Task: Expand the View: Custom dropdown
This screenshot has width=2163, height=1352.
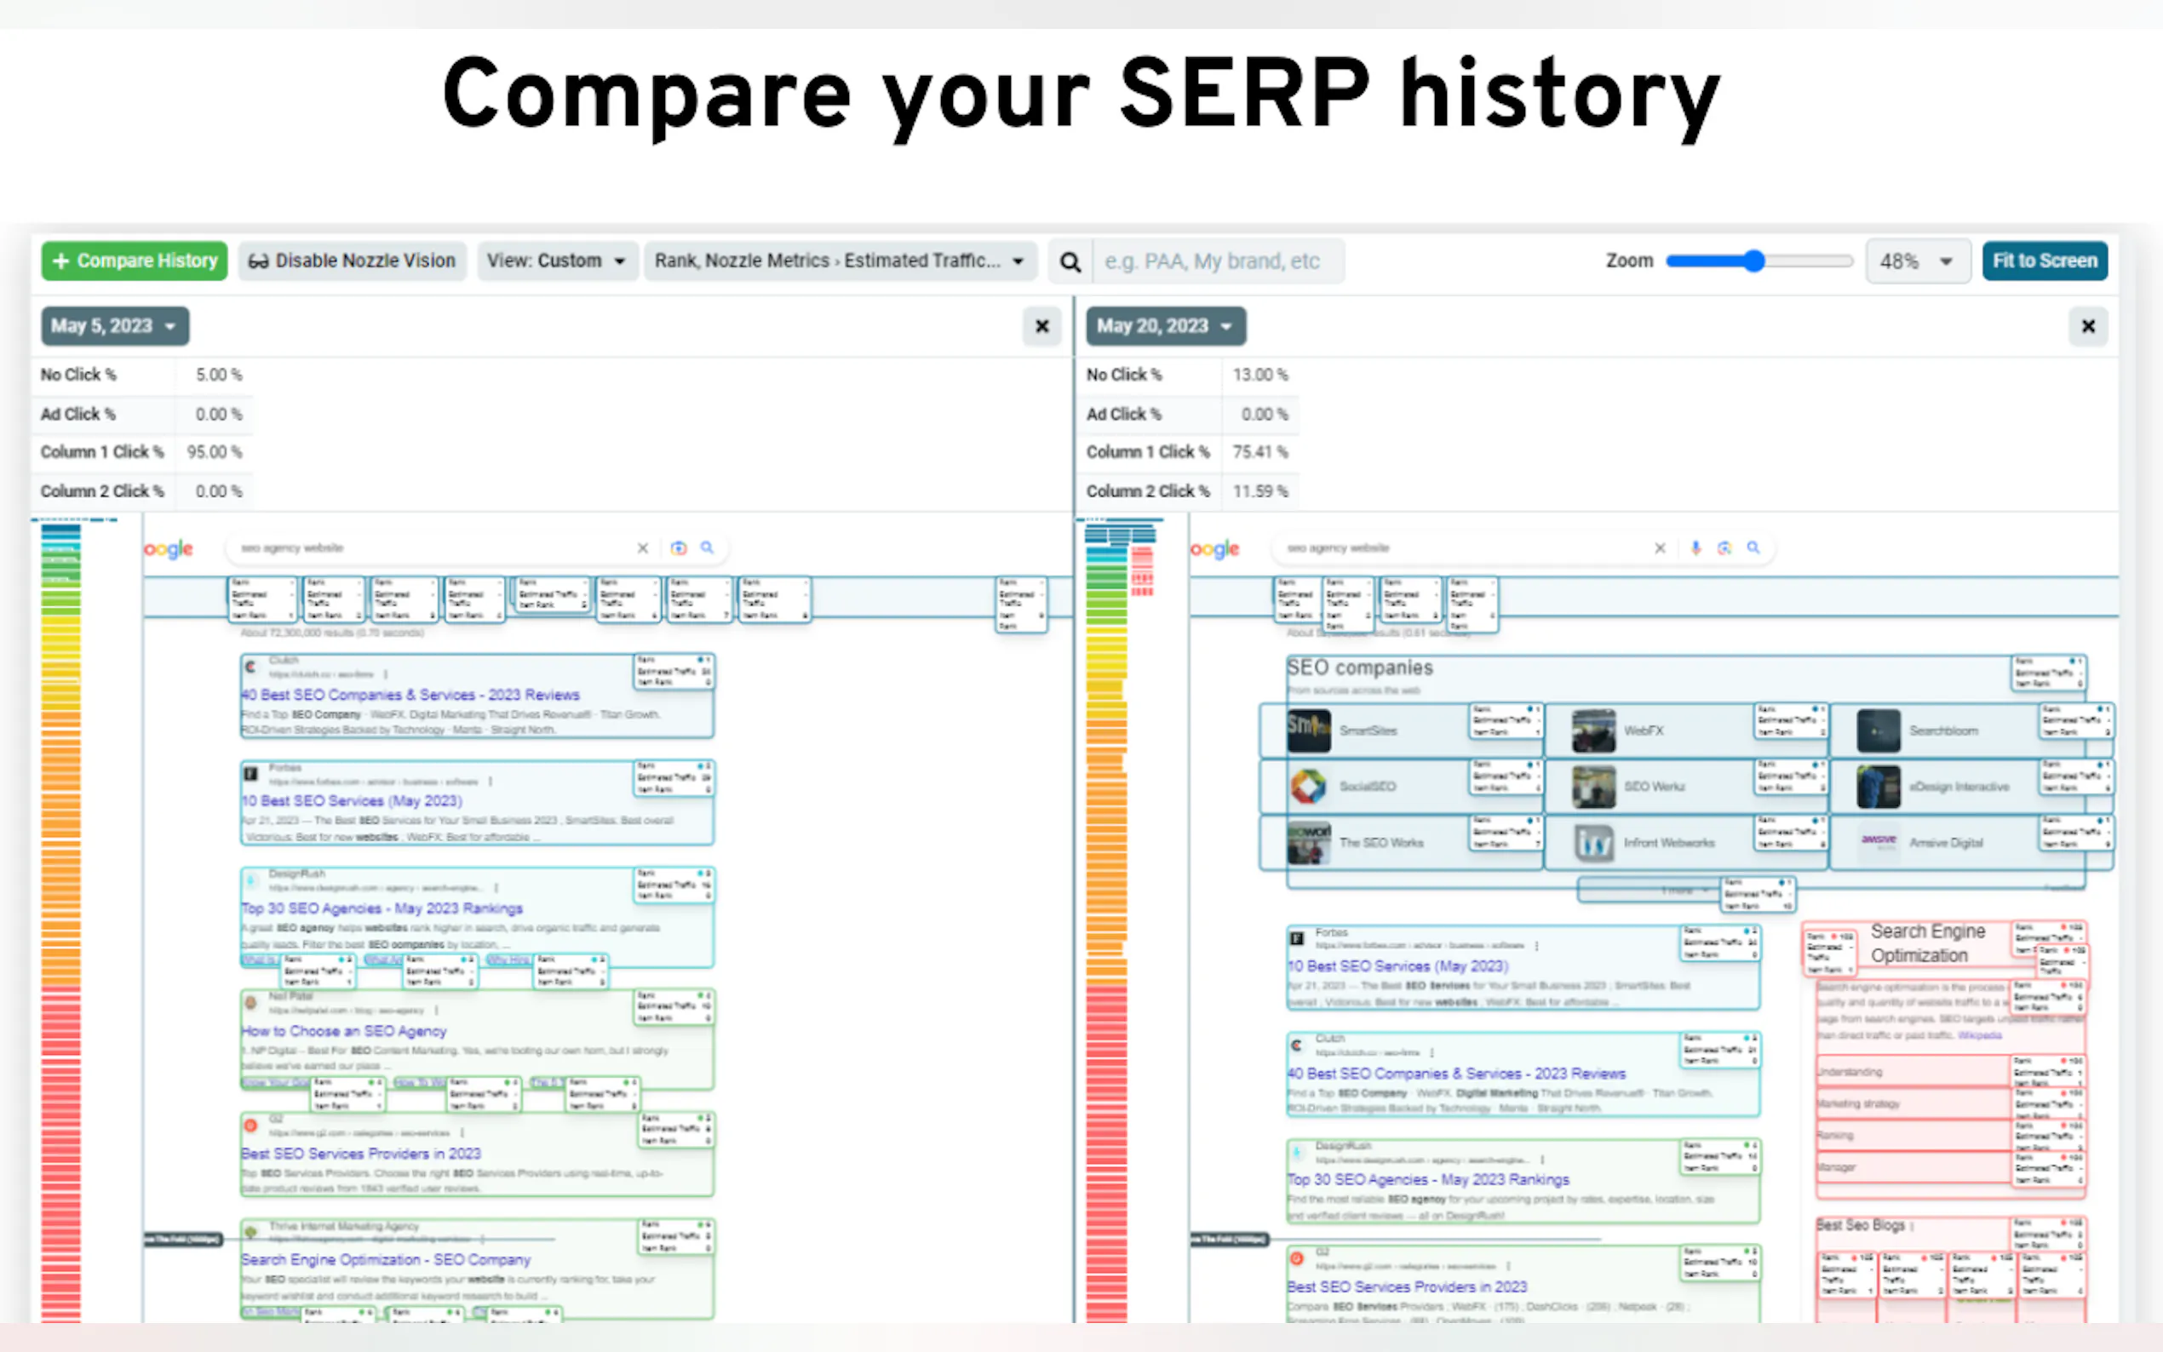Action: 556,261
